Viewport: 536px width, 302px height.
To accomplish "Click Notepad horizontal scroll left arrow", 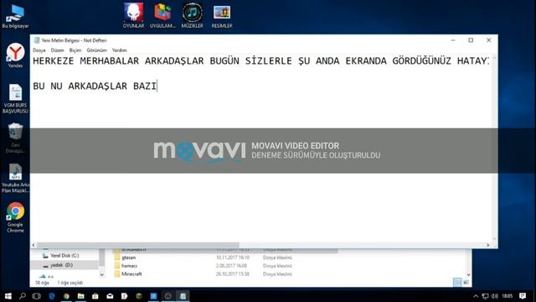I will (33, 245).
